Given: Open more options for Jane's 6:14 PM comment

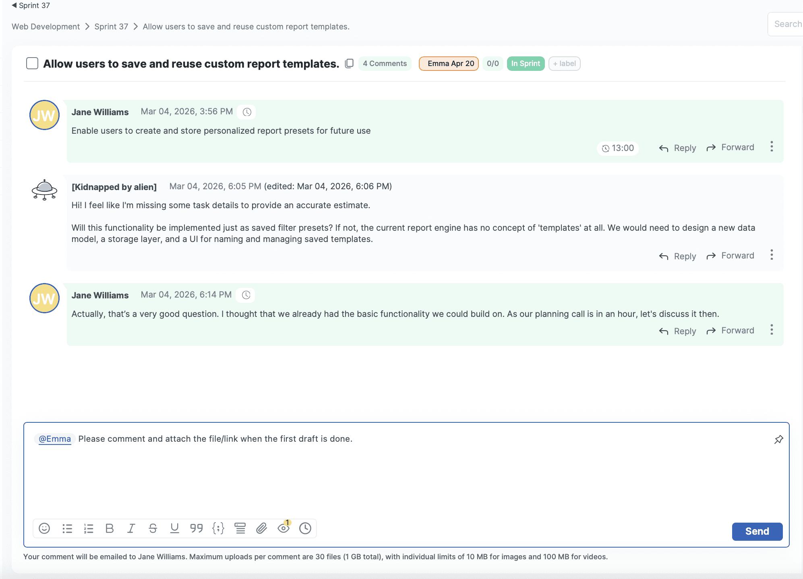Looking at the screenshot, I should coord(772,330).
